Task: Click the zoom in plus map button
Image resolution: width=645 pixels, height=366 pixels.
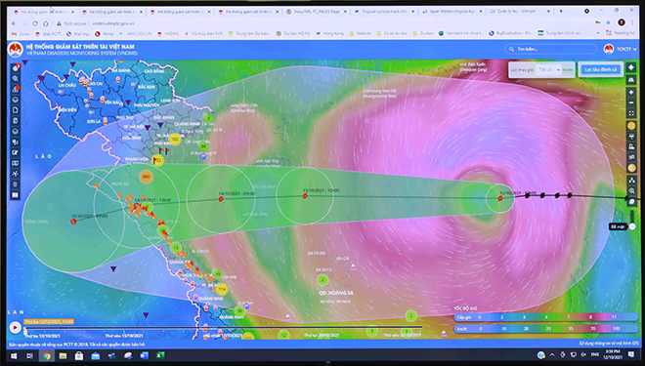Action: click(631, 93)
